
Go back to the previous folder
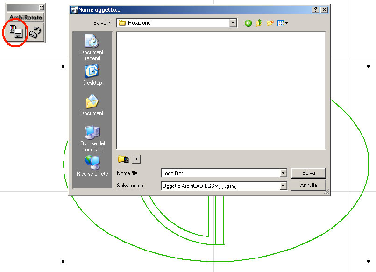pos(248,23)
